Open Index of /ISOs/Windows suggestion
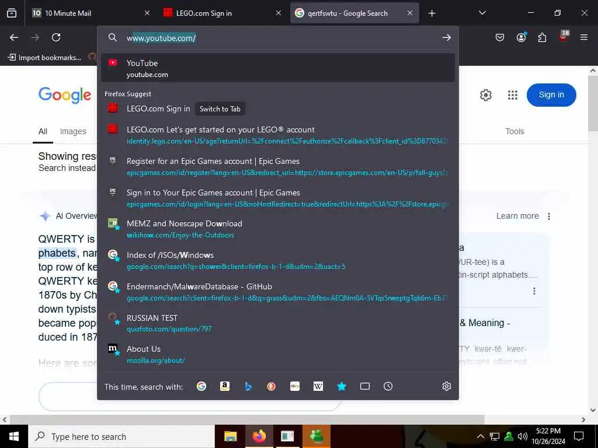598x448 pixels. [277, 261]
